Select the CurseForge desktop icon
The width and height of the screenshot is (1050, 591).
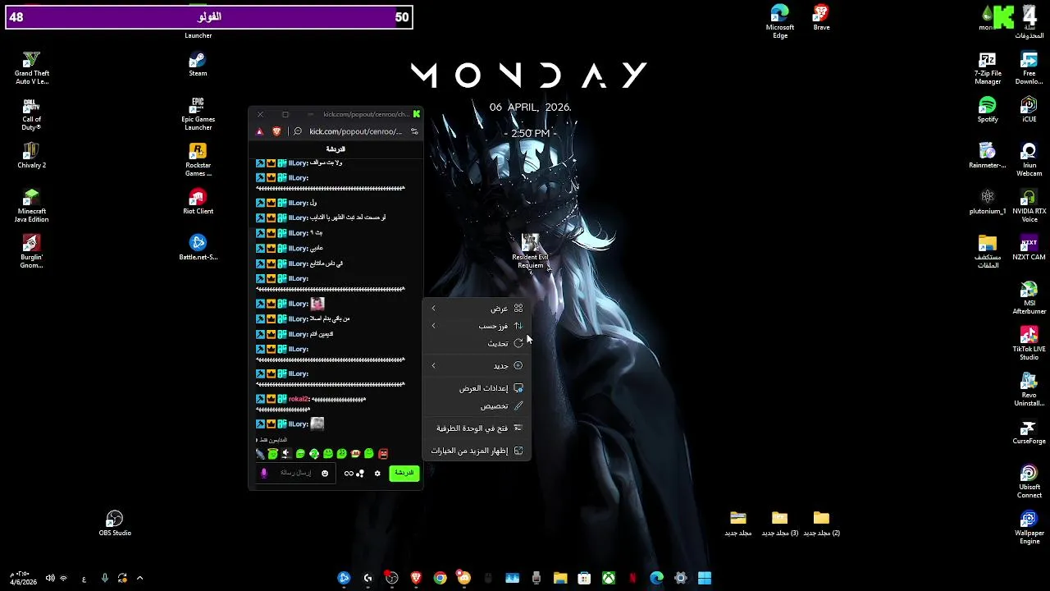point(1029,432)
